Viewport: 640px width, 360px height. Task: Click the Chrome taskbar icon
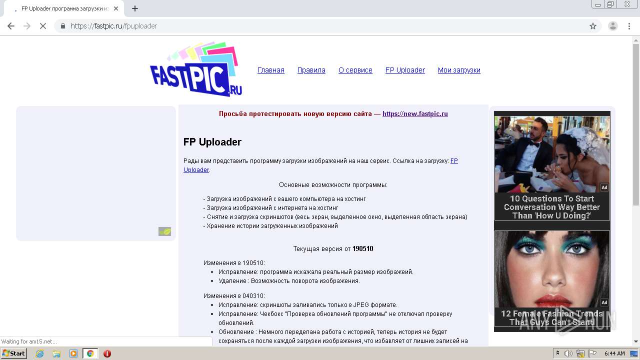[90, 353]
